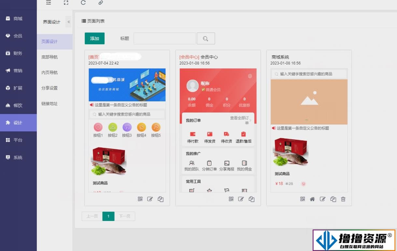Open the 餐饮 section in sidebar
The width and height of the screenshot is (397, 251).
18,105
